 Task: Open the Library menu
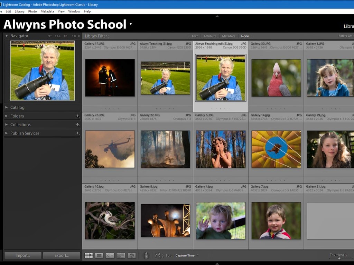(x=20, y=11)
